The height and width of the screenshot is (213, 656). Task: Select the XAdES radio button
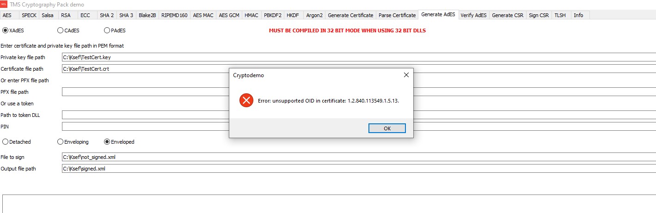[6, 30]
